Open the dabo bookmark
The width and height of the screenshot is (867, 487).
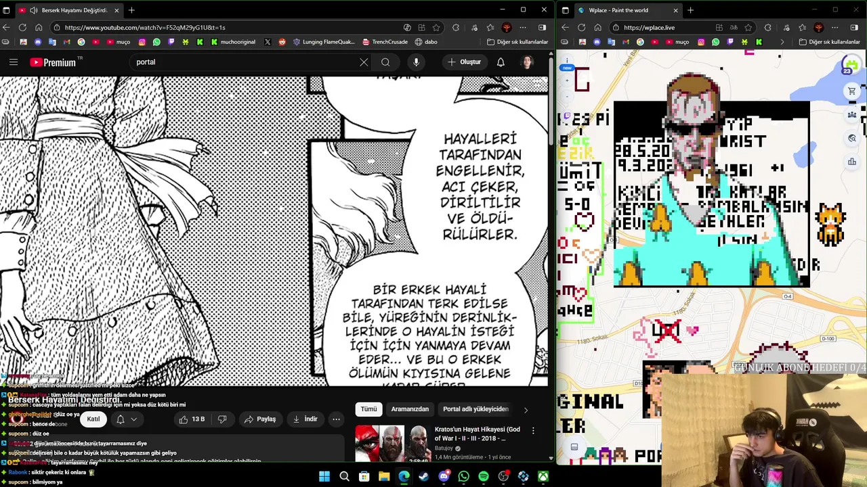pyautogui.click(x=425, y=42)
